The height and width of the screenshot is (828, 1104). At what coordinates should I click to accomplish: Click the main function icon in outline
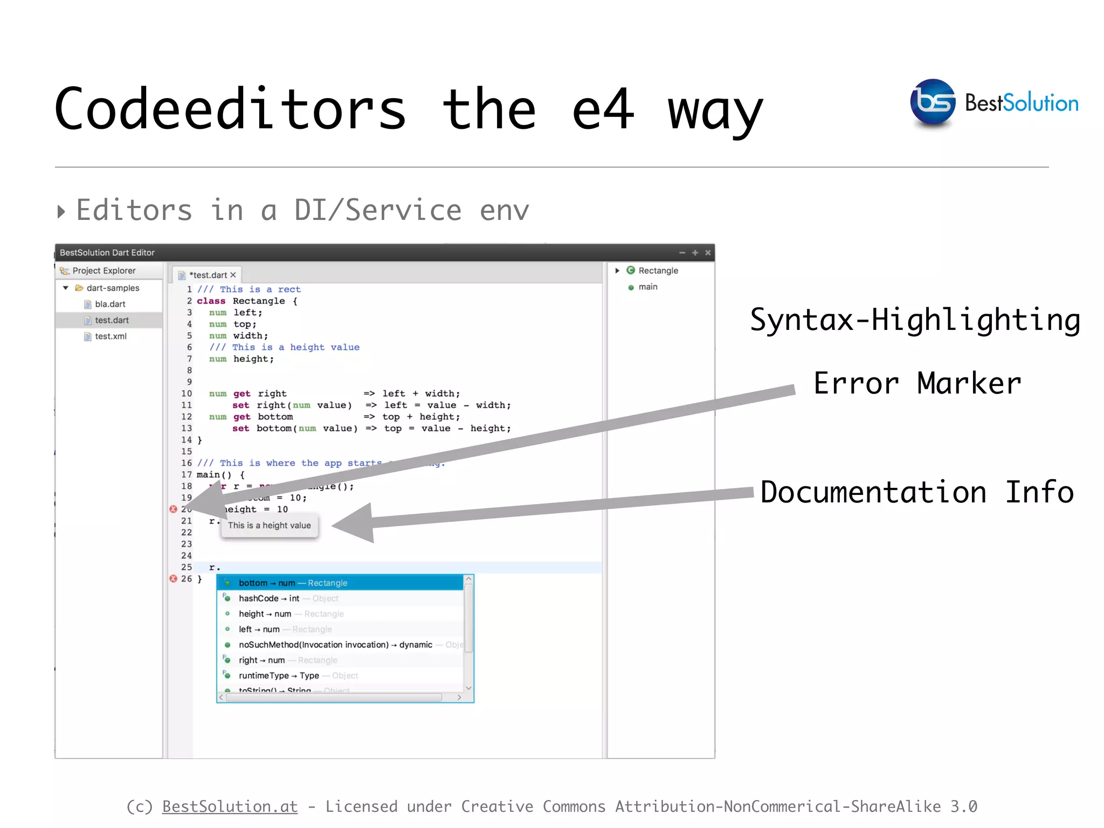coord(631,287)
